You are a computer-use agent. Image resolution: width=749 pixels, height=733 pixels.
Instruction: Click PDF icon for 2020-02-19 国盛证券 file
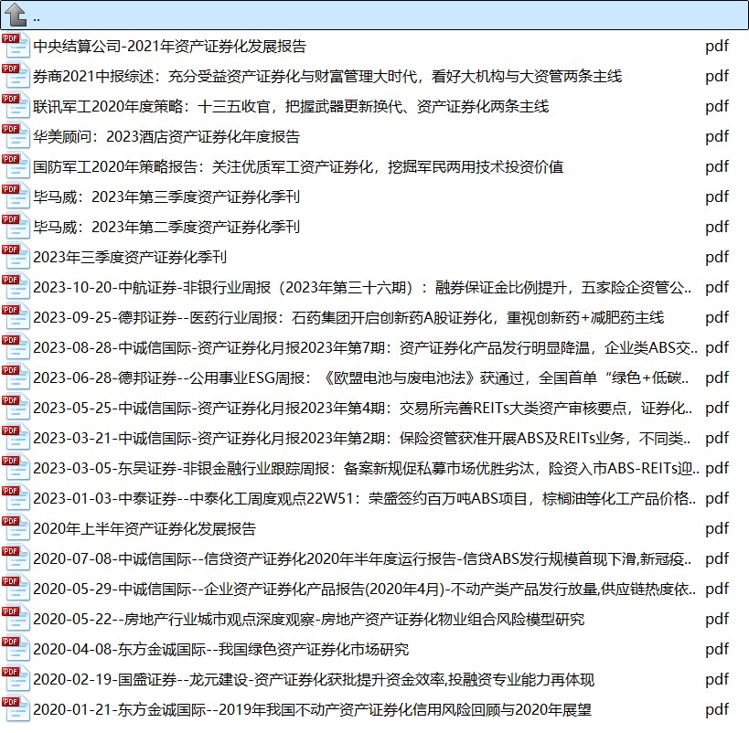[16, 679]
